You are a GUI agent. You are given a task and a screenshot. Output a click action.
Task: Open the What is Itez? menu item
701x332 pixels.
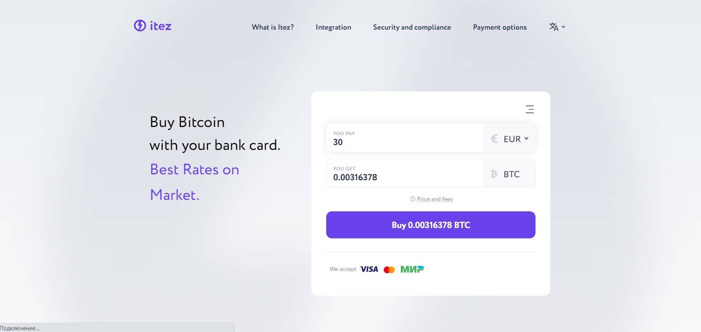273,27
